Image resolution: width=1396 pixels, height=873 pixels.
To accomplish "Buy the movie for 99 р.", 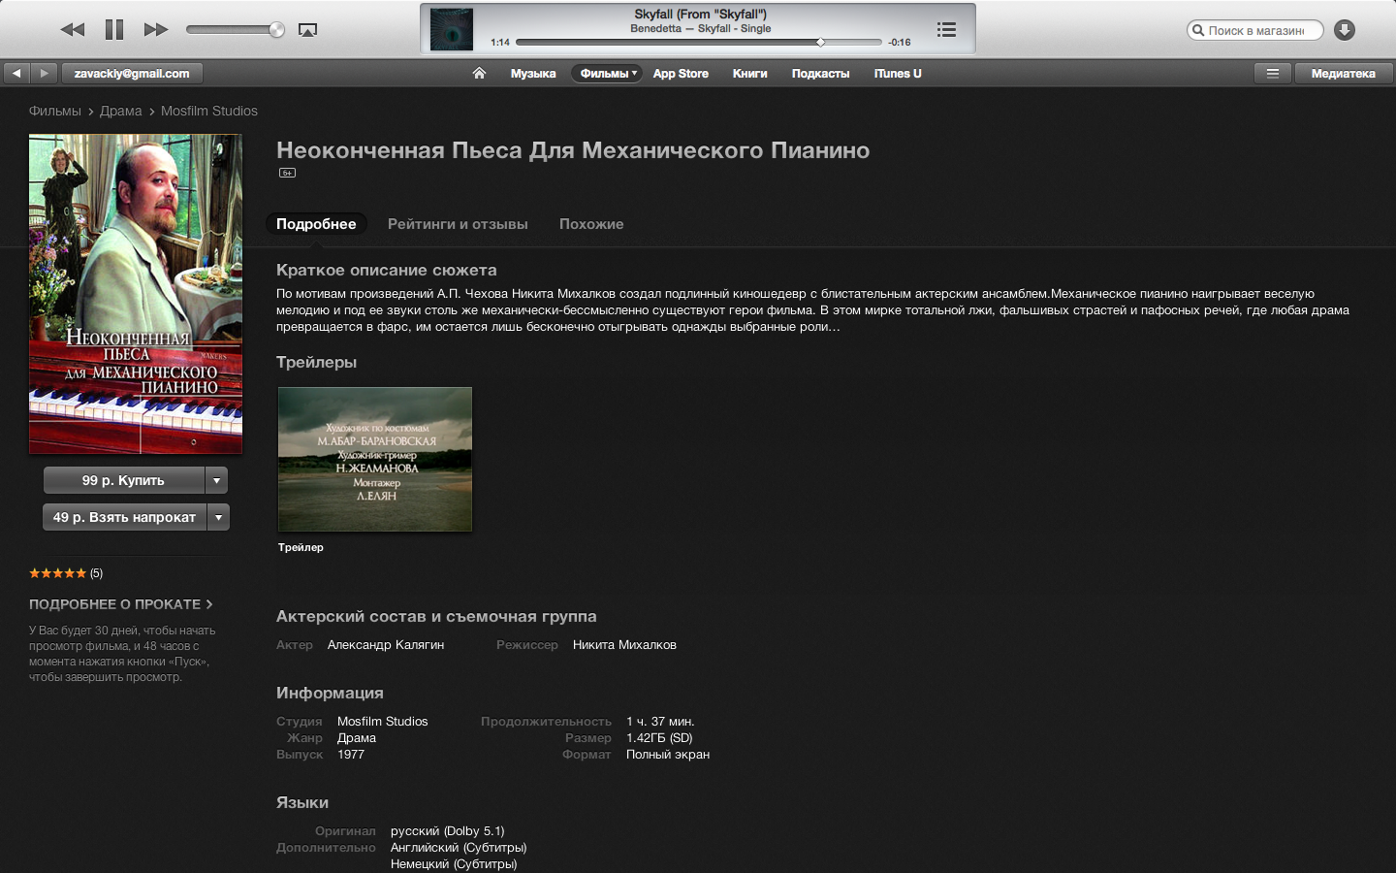I will click(123, 480).
